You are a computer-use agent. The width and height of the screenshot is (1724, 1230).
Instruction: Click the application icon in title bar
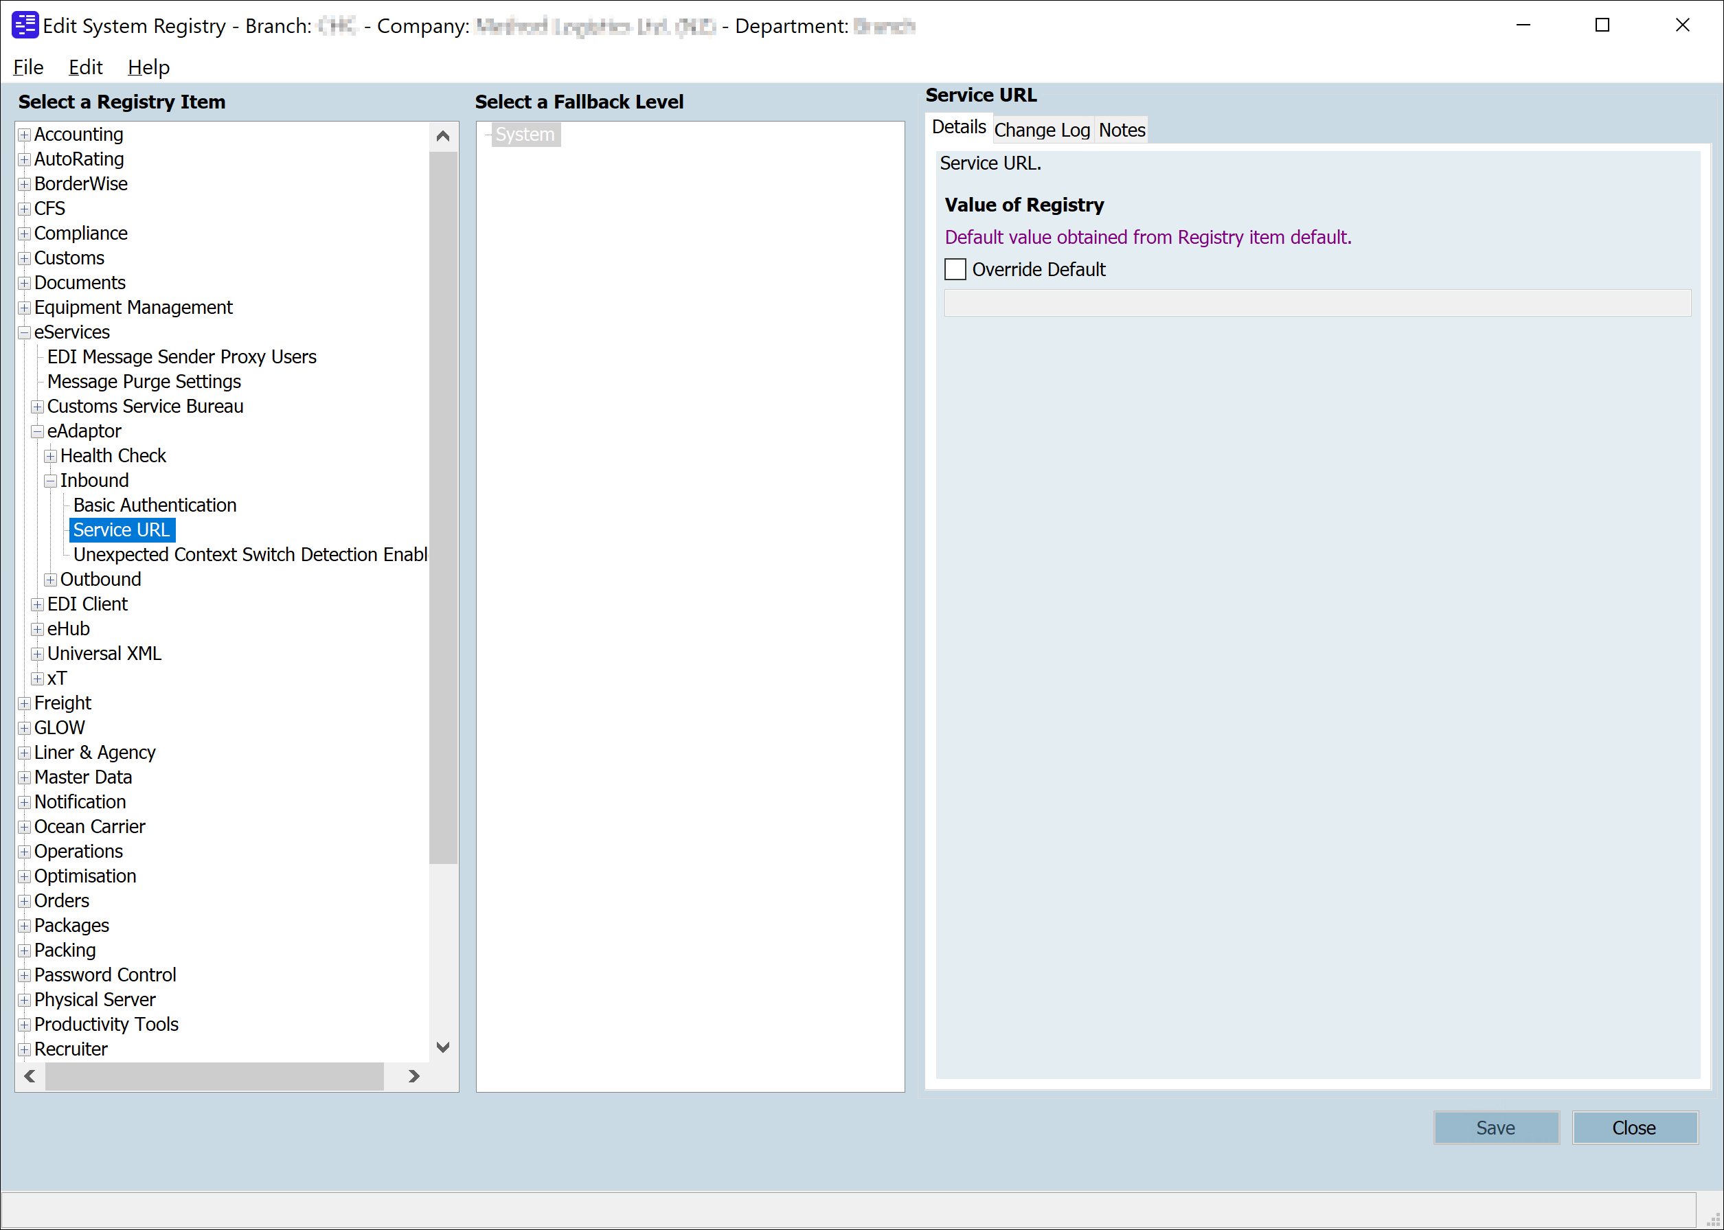[x=25, y=25]
